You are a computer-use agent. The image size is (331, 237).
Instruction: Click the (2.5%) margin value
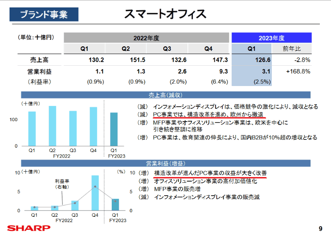(x=262, y=81)
